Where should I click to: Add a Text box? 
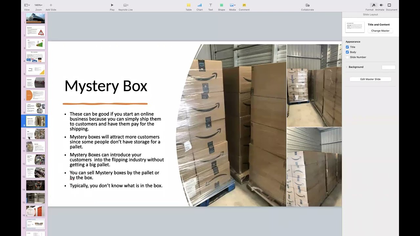[211, 5]
